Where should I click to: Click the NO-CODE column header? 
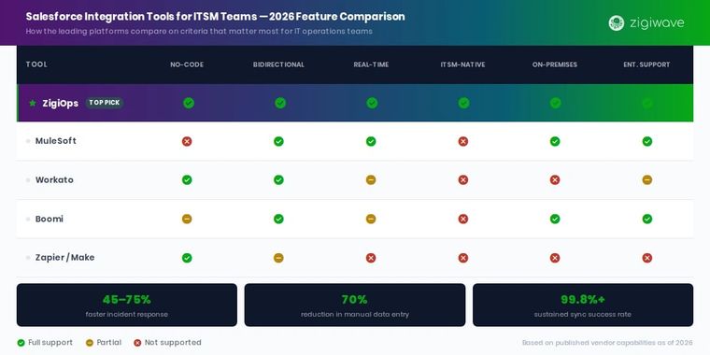pyautogui.click(x=187, y=64)
